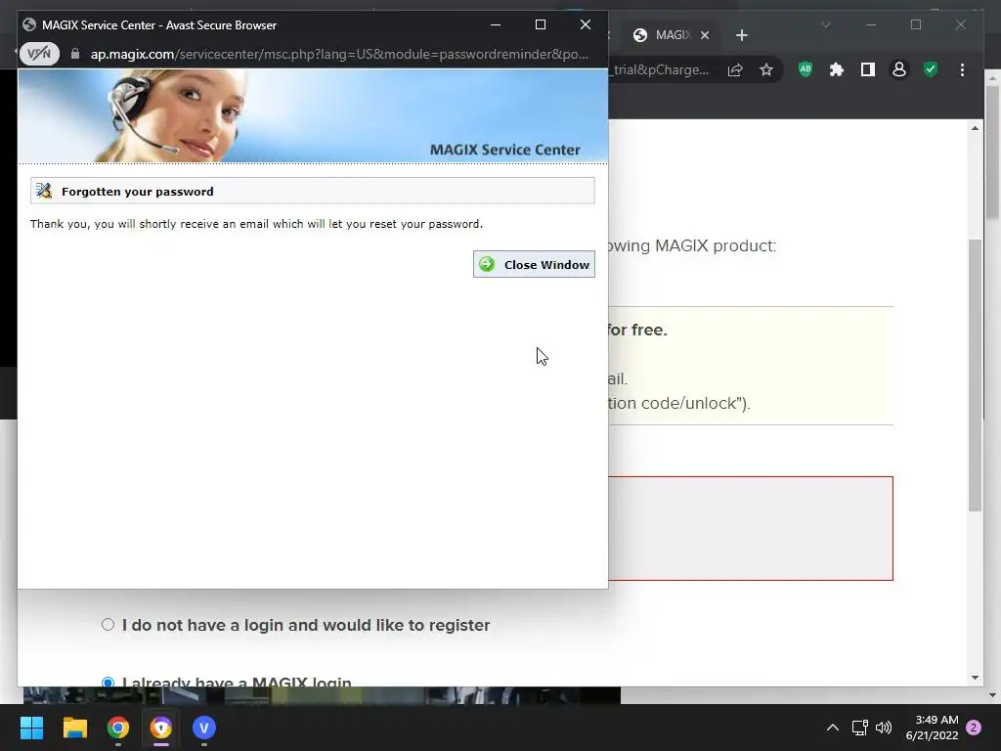
Task: Open the network status tray icon
Action: pos(859,728)
